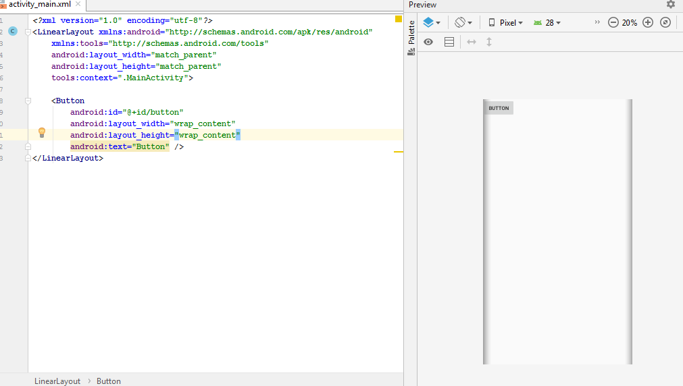The image size is (683, 386).
Task: Open the Palette side tab
Action: (411, 33)
